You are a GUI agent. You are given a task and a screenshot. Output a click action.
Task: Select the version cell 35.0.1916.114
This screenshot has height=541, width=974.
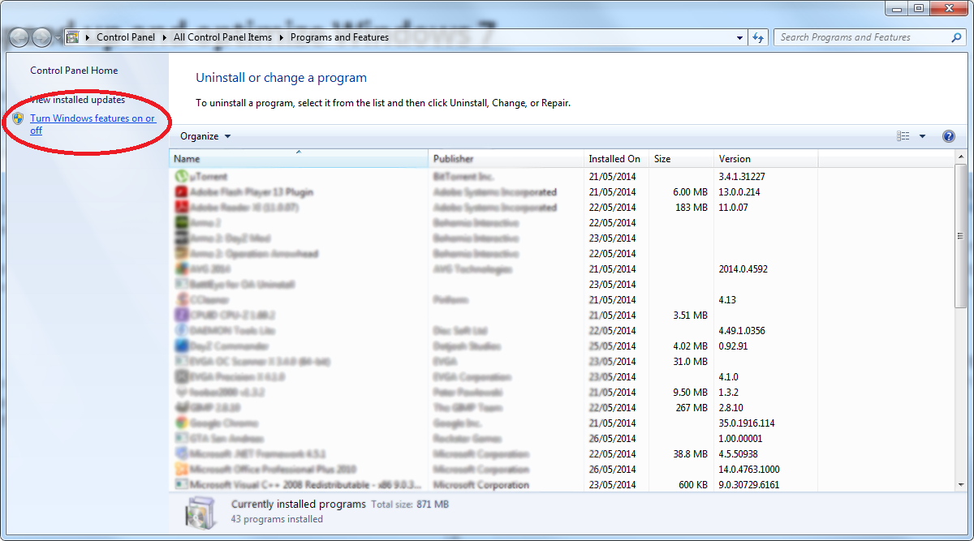[x=747, y=423]
